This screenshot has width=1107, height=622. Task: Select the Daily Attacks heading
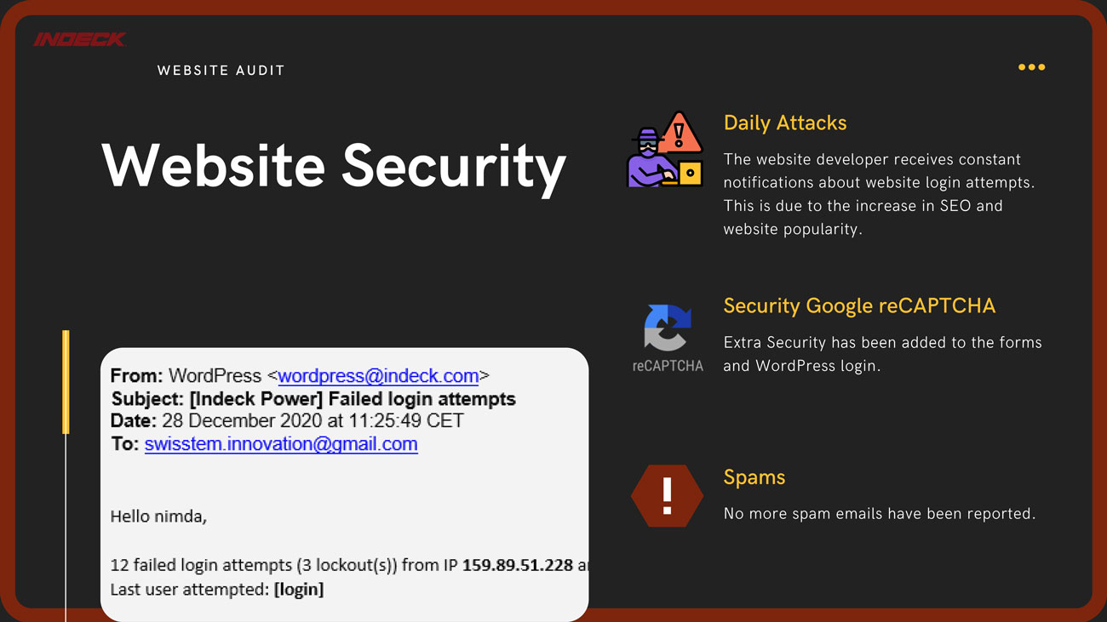785,123
